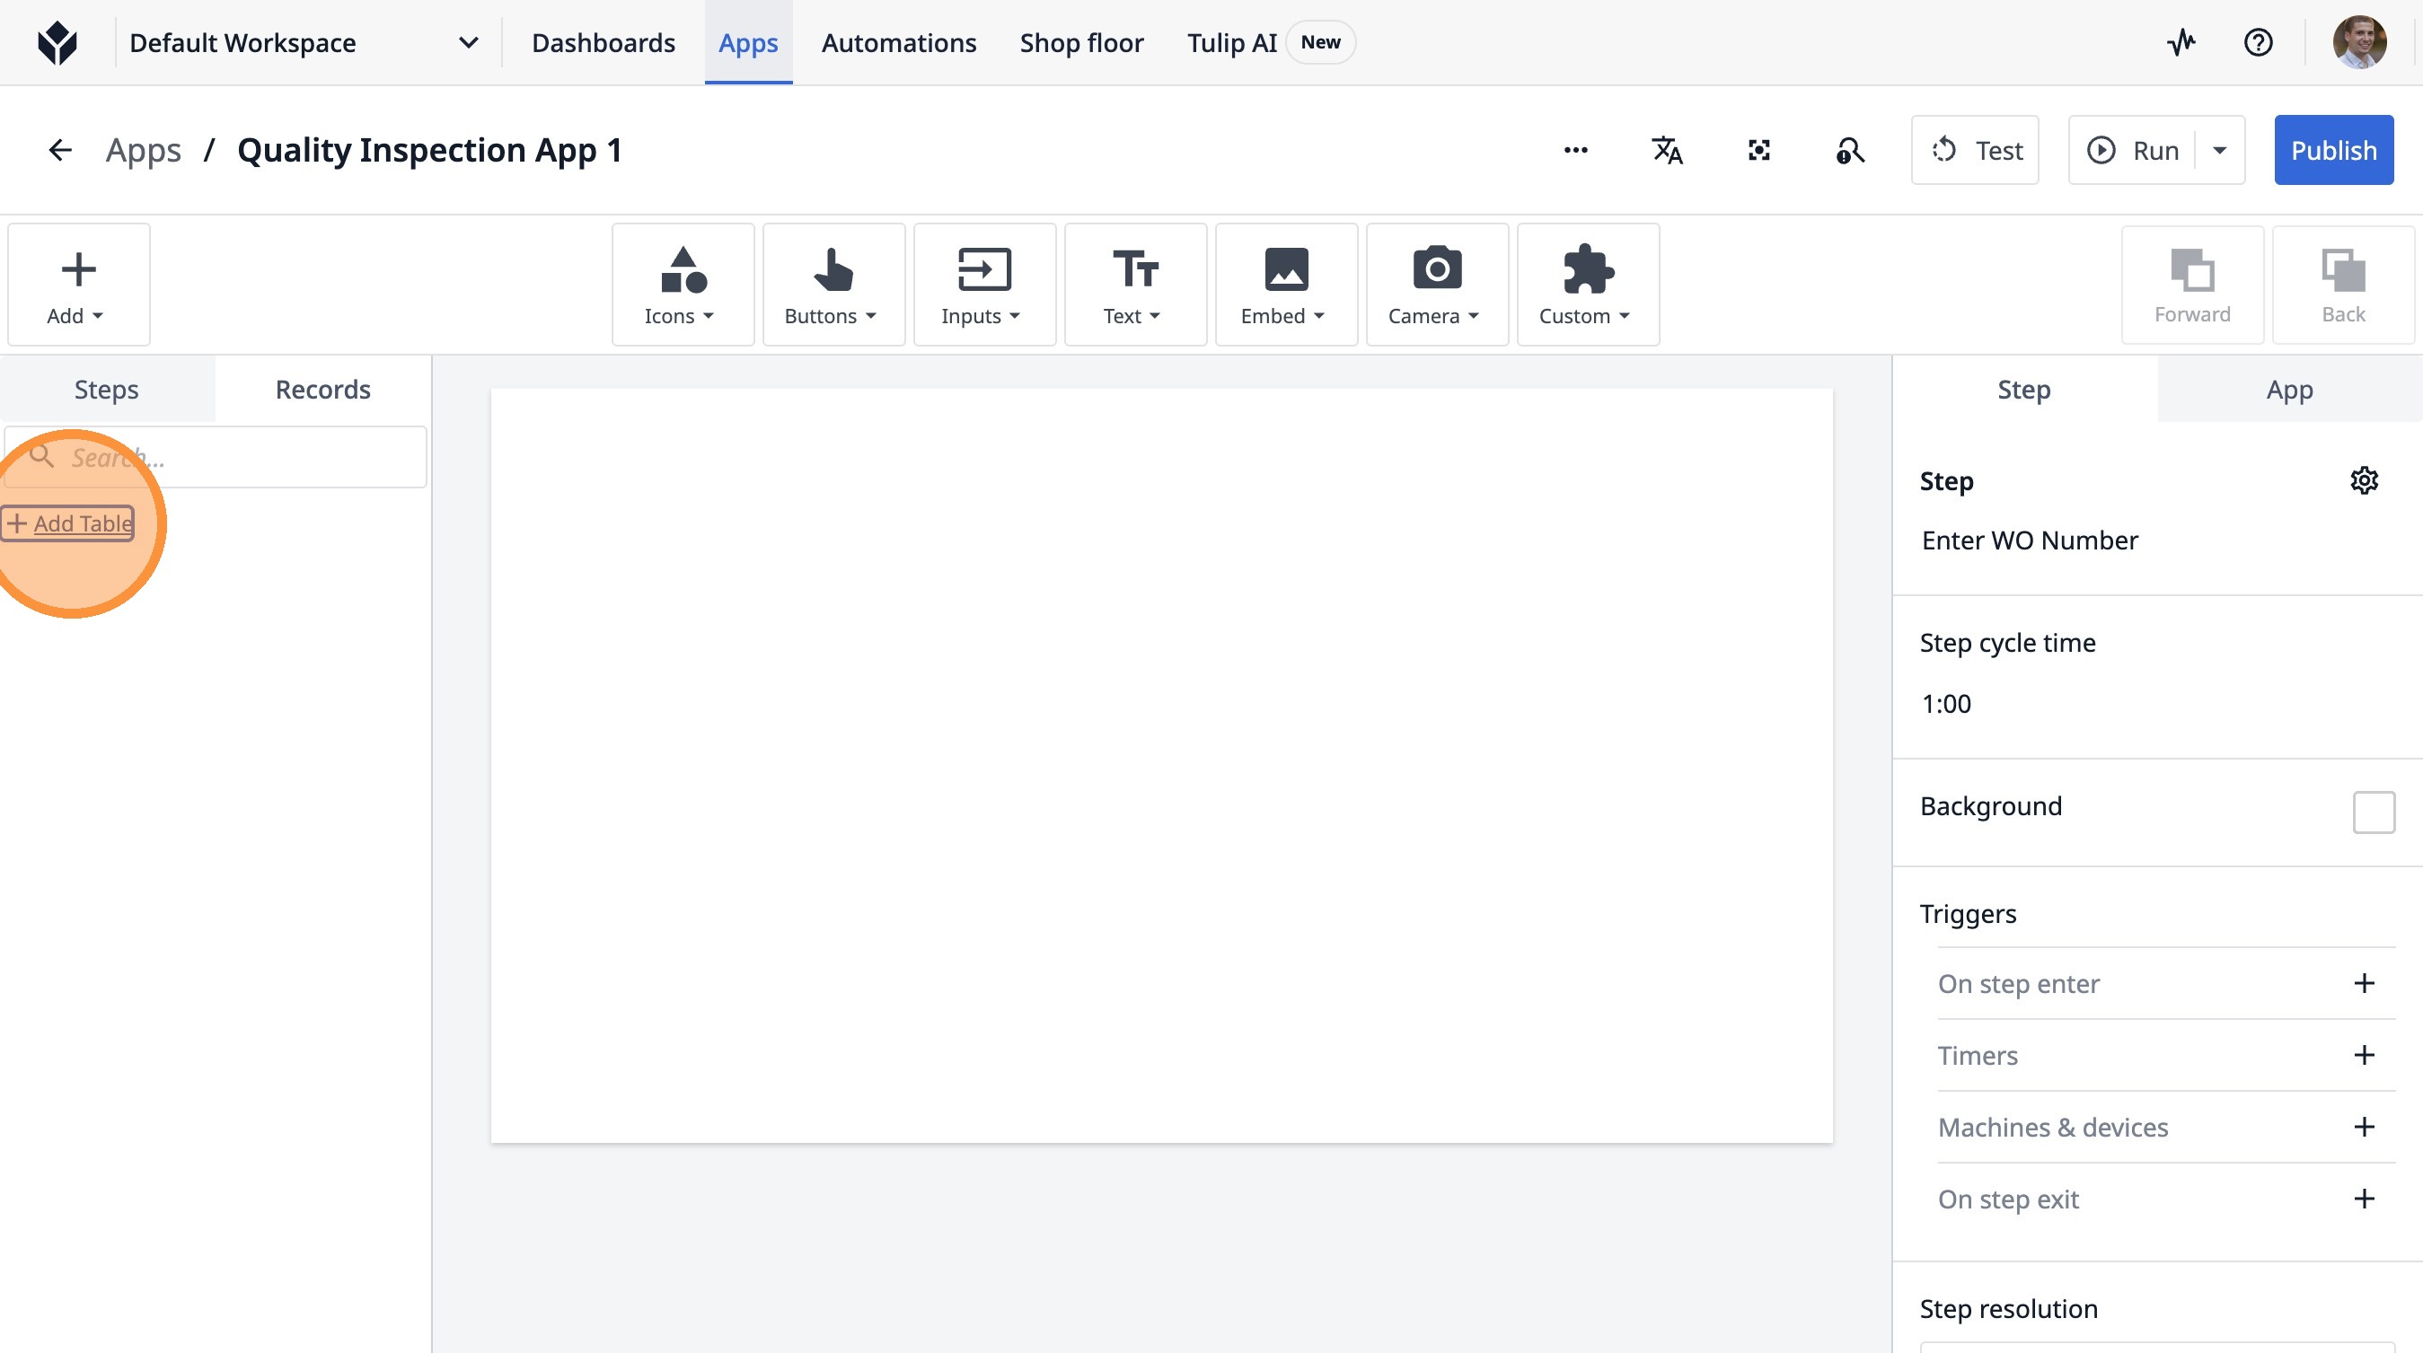Viewport: 2423px width, 1353px height.
Task: Open the help question mark icon
Action: click(x=2258, y=42)
